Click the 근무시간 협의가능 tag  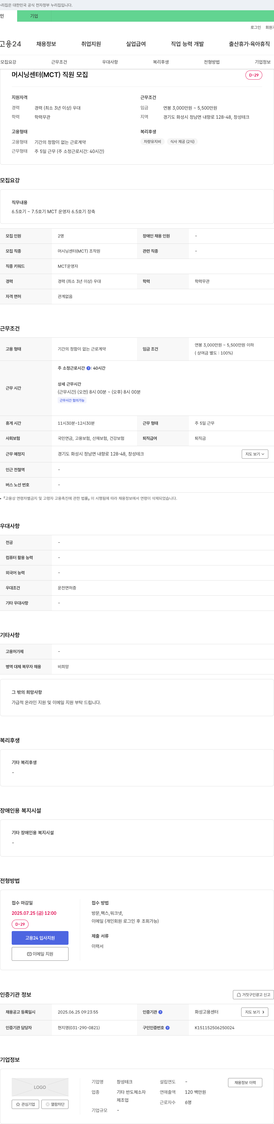[72, 400]
